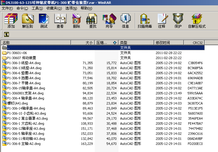Select the parent '..' folder row
The width and height of the screenshot is (218, 152).
click(x=103, y=48)
